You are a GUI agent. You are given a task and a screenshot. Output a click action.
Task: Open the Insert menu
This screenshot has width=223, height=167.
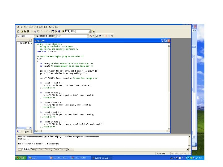pyautogui.click(x=31, y=27)
